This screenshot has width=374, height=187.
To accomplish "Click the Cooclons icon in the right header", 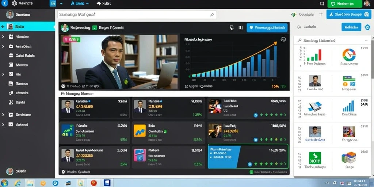I will pyautogui.click(x=294, y=15).
